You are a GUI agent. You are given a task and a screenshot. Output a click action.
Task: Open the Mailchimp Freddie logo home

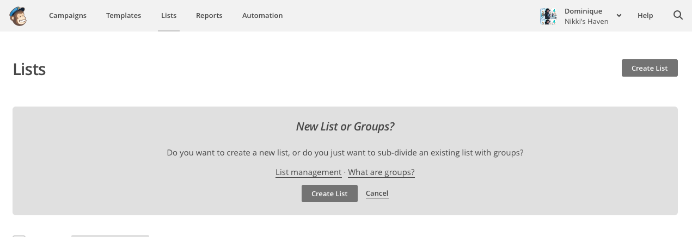pyautogui.click(x=18, y=16)
